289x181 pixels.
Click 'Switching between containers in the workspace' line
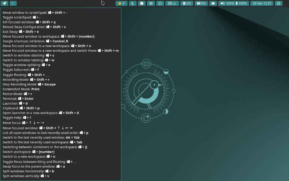click(45, 147)
